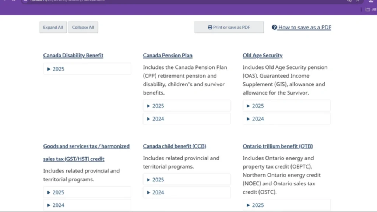The height and width of the screenshot is (212, 377).
Task: Open the Canada Disability Benefit link
Action: (73, 56)
